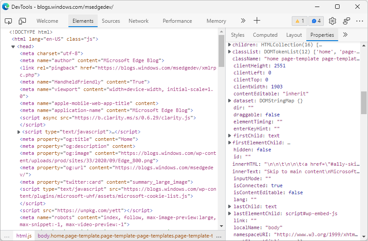Expand the lastChild property
The width and height of the screenshot is (368, 241).
[x=230, y=206]
